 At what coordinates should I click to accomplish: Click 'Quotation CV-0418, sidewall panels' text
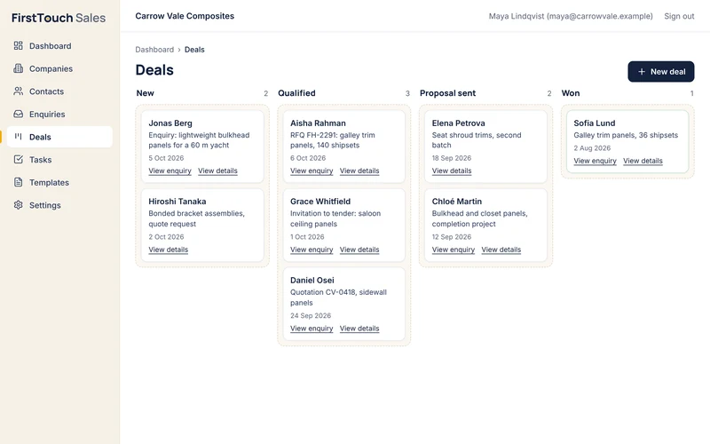coord(338,297)
